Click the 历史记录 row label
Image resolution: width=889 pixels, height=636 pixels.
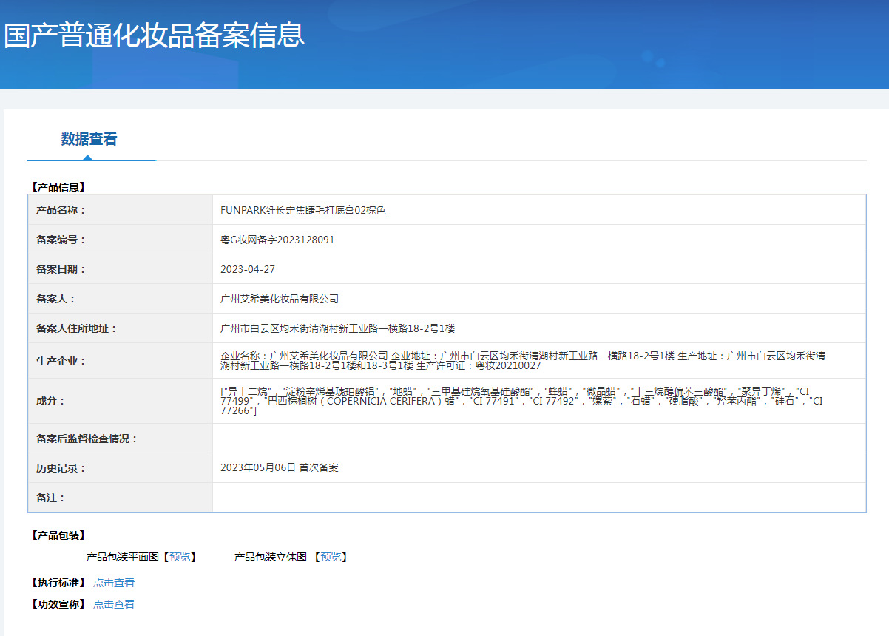61,468
